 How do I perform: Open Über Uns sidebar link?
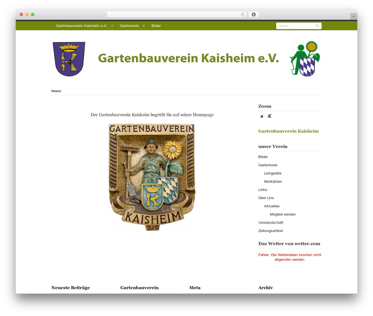click(266, 198)
